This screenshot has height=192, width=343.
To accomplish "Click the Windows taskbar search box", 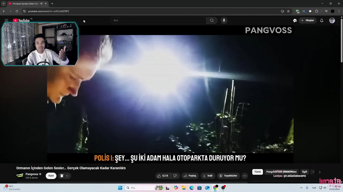I will (144, 188).
